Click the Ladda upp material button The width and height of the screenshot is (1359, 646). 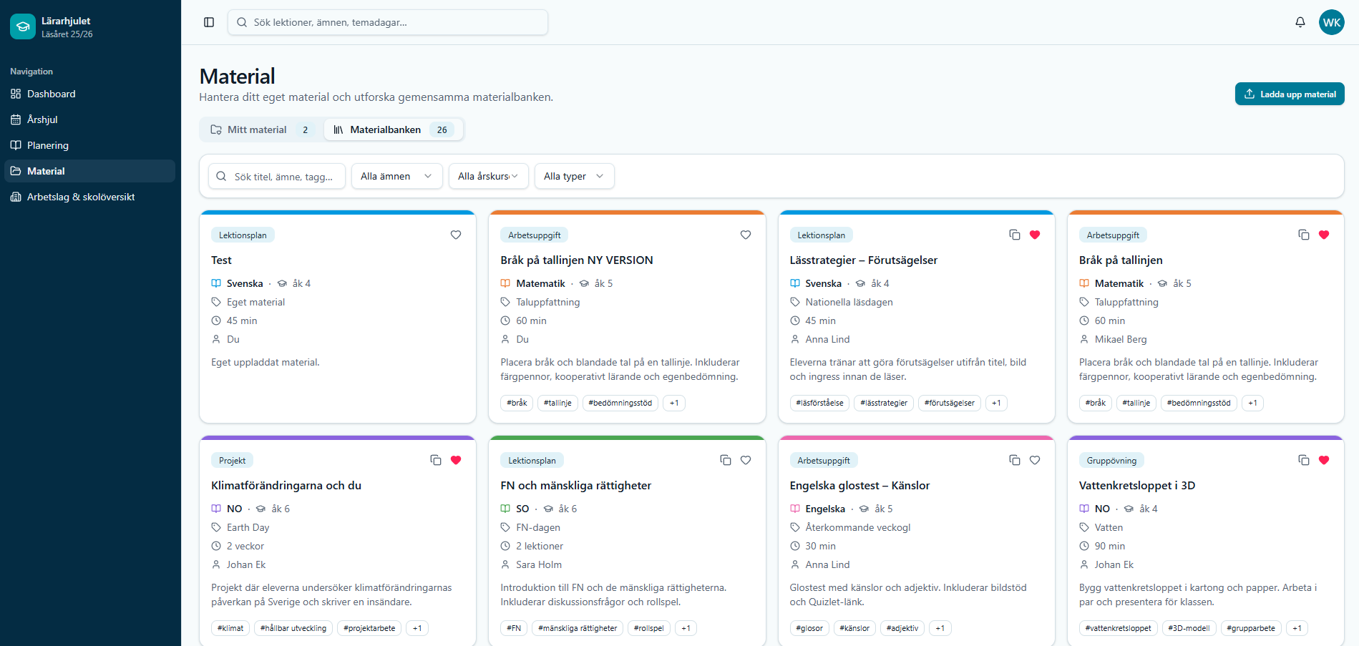click(1290, 94)
